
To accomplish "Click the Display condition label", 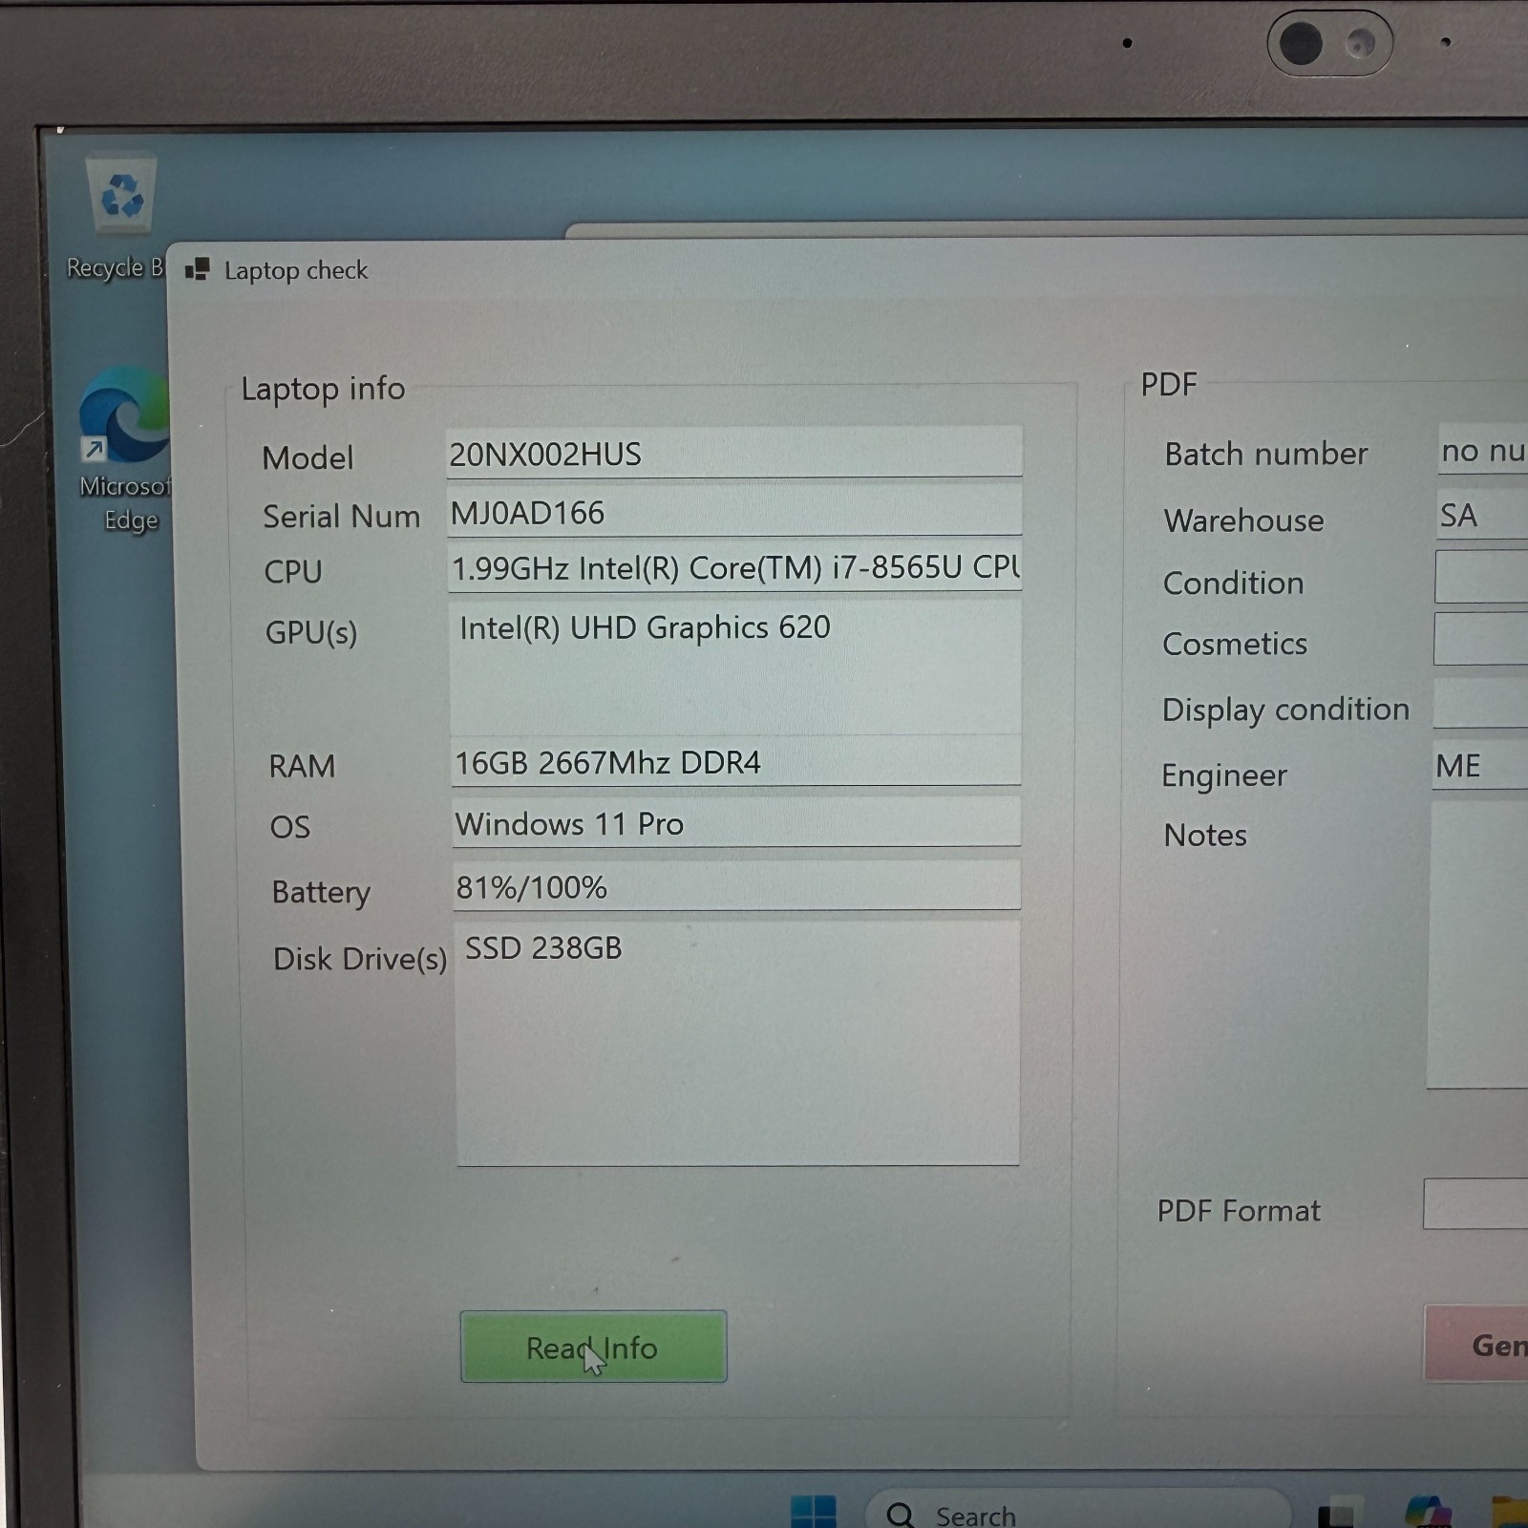I will pyautogui.click(x=1285, y=710).
